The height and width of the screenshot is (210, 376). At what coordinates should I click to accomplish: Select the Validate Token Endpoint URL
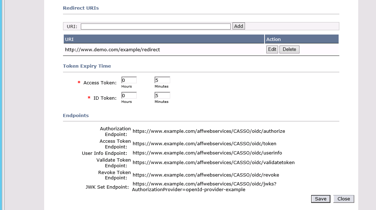click(x=213, y=162)
